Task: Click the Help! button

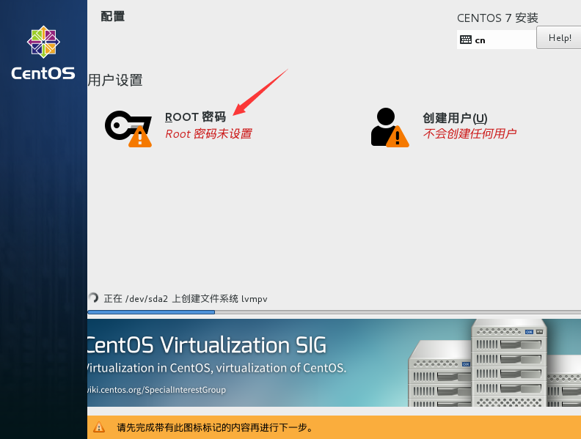Action: [x=559, y=38]
